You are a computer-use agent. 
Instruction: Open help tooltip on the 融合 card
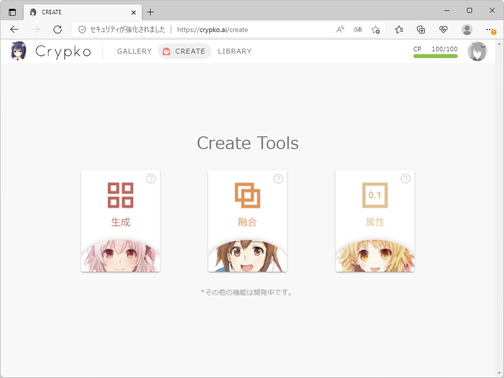coord(278,179)
